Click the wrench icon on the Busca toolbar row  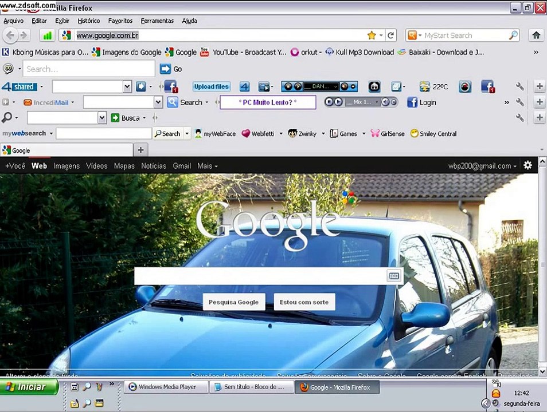(x=520, y=118)
